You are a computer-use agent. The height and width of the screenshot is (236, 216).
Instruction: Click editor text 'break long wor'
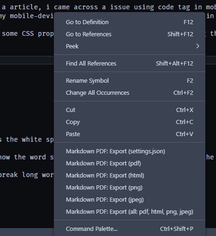tap(26, 175)
